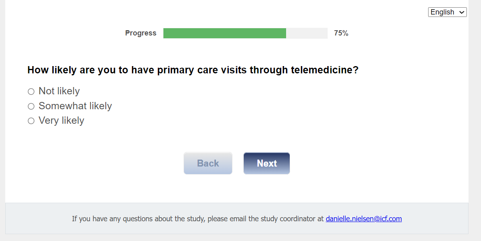481x241 pixels.
Task: Click the "Somewhat likely" answer label text
Action: click(x=75, y=106)
